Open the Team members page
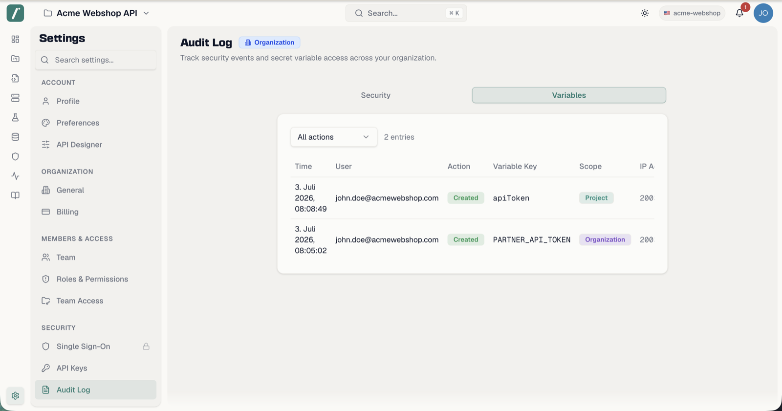 pos(96,257)
